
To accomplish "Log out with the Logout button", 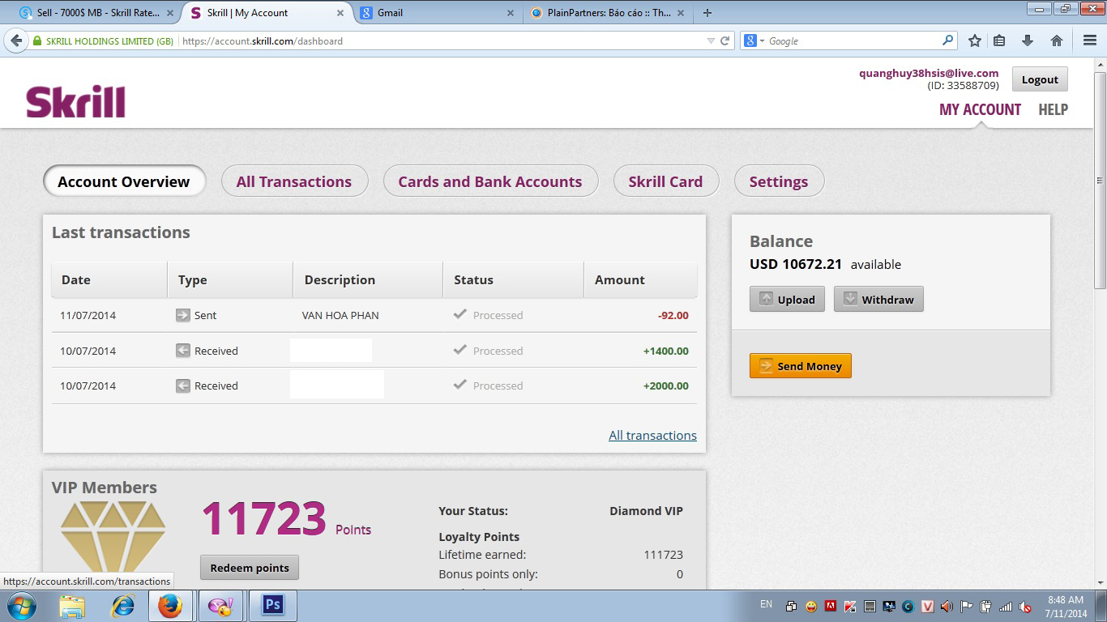I will 1040,79.
